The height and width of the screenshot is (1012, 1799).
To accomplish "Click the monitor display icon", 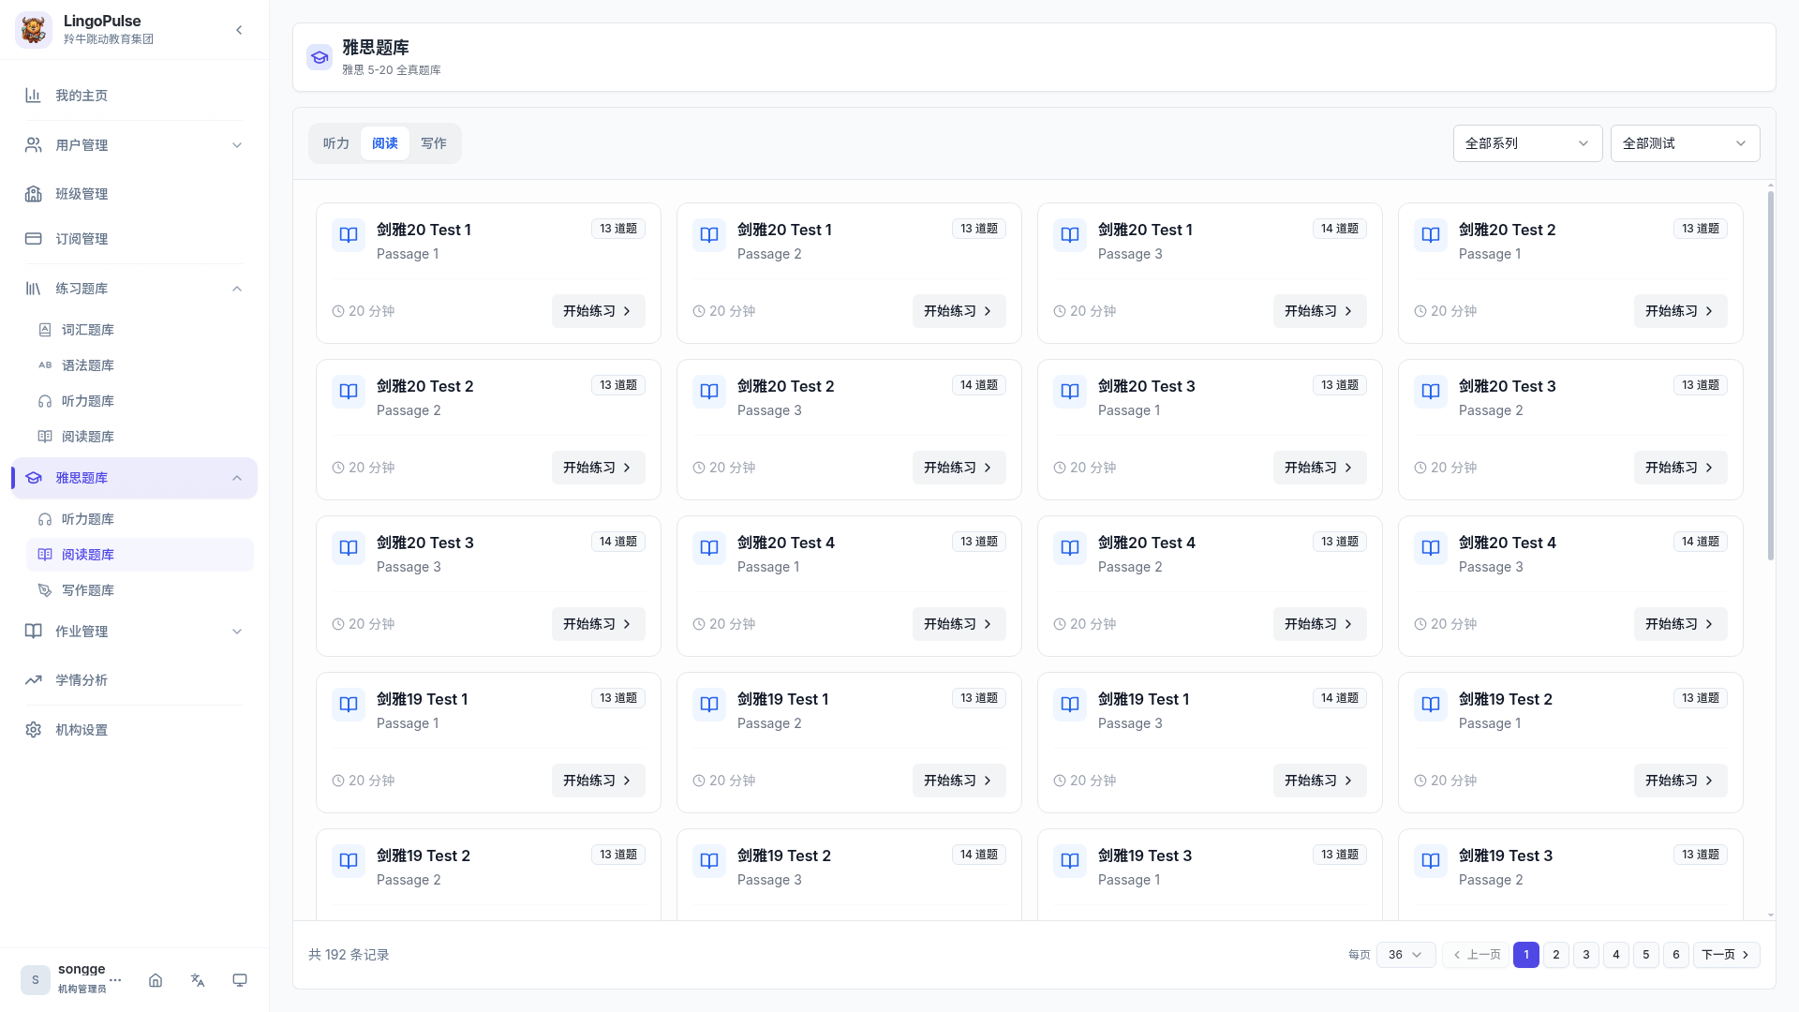I will (240, 980).
